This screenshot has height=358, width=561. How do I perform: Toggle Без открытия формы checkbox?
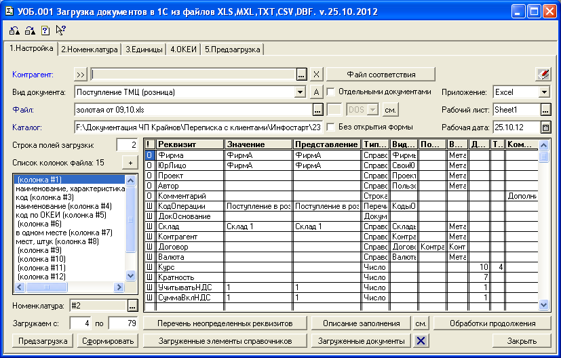point(331,127)
